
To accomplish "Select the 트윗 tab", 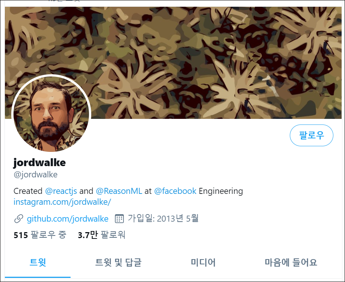I will (38, 262).
